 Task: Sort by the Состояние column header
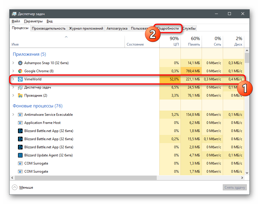click(142, 41)
